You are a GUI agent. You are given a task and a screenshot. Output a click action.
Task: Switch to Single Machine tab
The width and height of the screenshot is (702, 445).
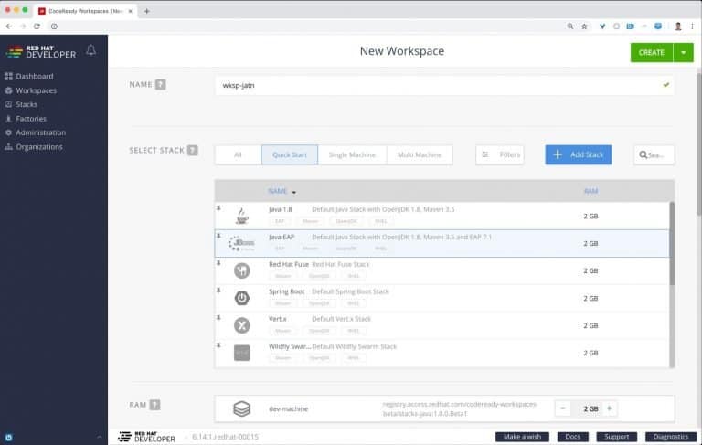(352, 154)
